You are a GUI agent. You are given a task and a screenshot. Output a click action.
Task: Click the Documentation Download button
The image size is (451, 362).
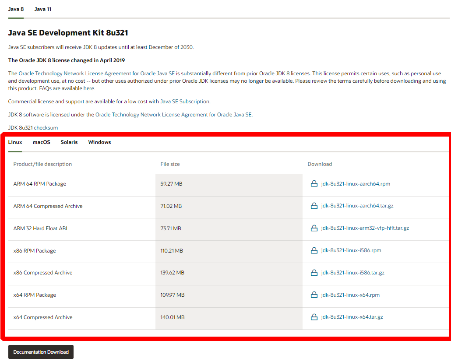pyautogui.click(x=41, y=352)
